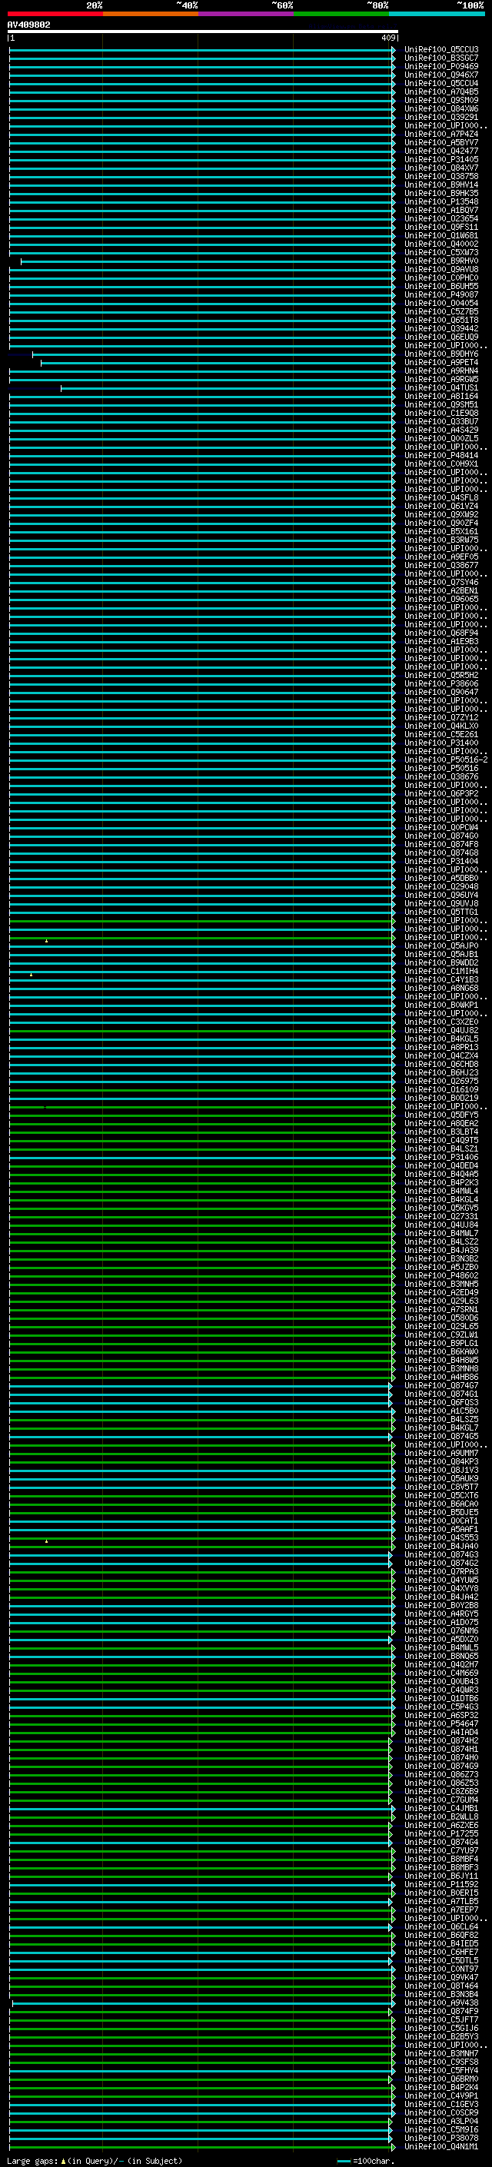This screenshot has height=2167, width=492.
Task: Click the cyan alignment bar for B4KGL5
Action: pyautogui.click(x=202, y=1040)
